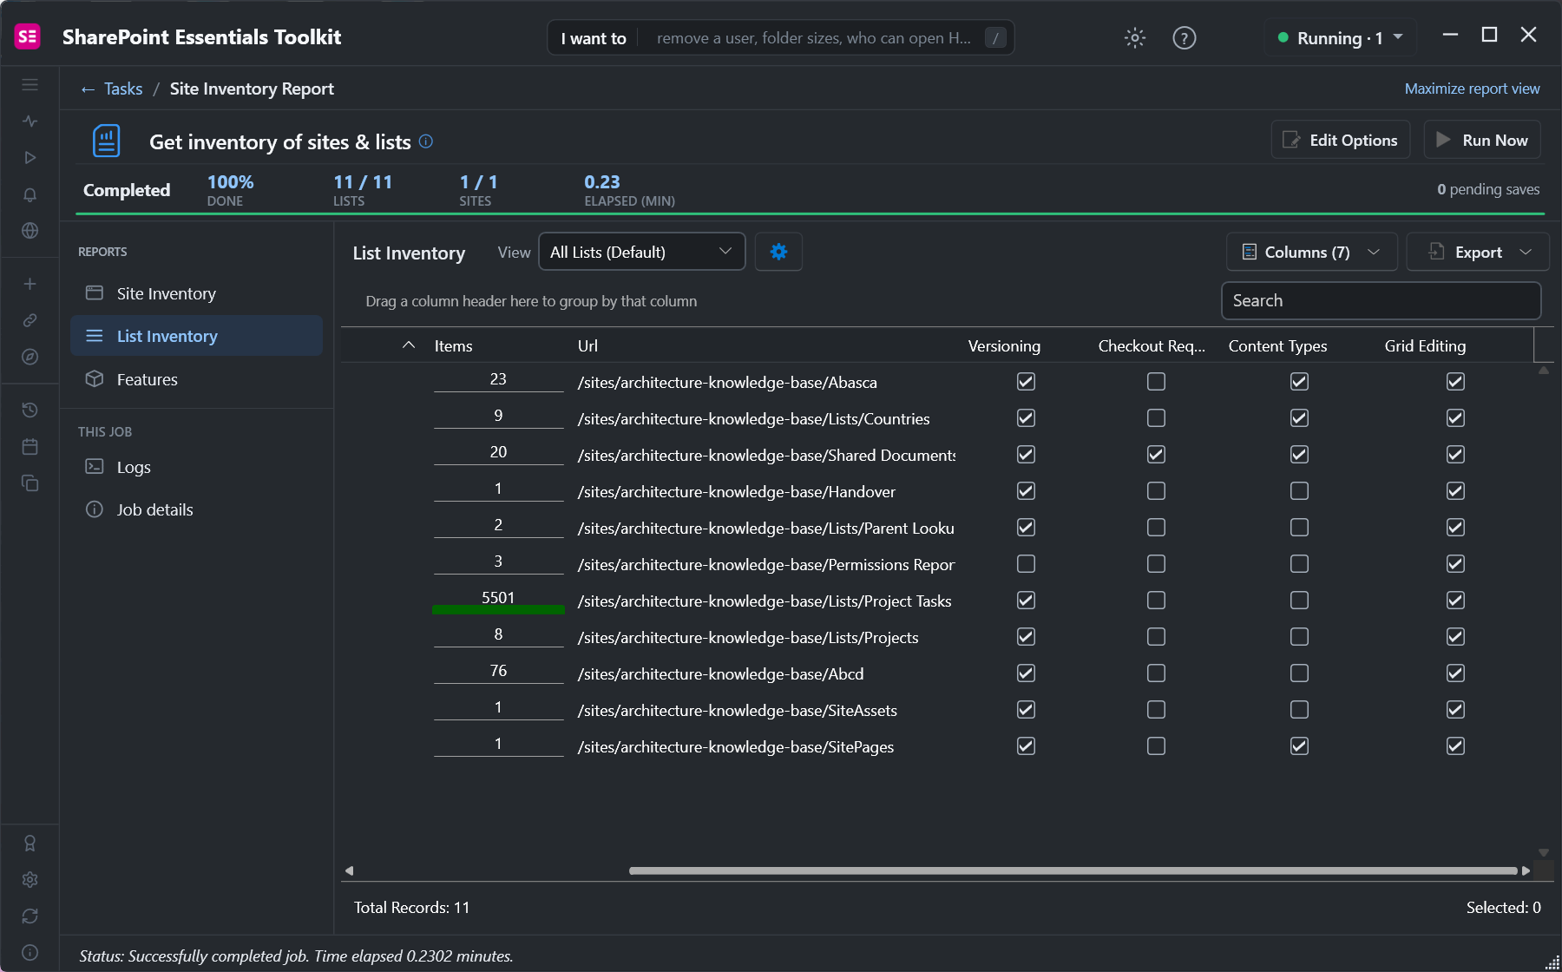Click the collapse chevron in grid header

click(409, 345)
